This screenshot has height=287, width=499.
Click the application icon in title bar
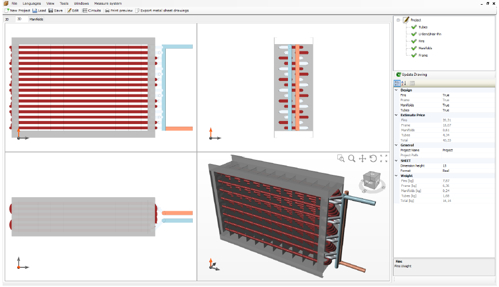click(6, 3)
